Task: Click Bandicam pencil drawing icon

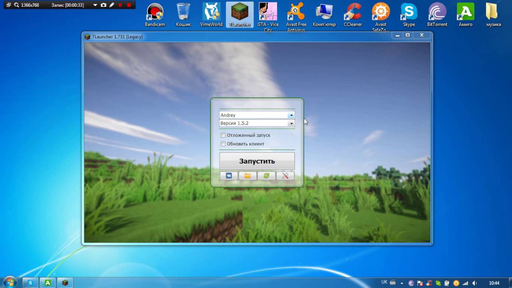Action: coord(112,5)
